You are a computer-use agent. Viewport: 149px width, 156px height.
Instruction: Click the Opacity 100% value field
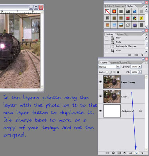coord(134,67)
